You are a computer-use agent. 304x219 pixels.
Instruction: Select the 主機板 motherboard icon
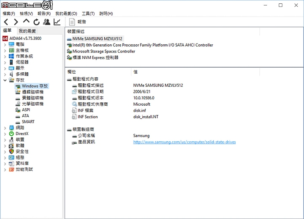point(11,50)
